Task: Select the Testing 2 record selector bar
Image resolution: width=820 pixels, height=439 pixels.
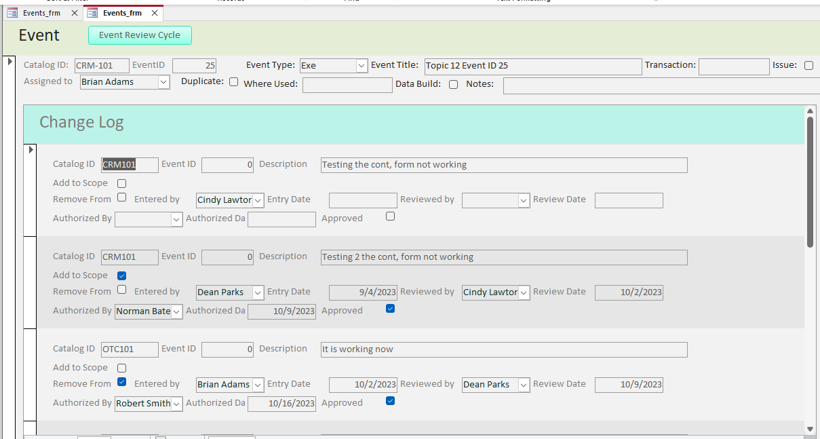Action: 31,282
